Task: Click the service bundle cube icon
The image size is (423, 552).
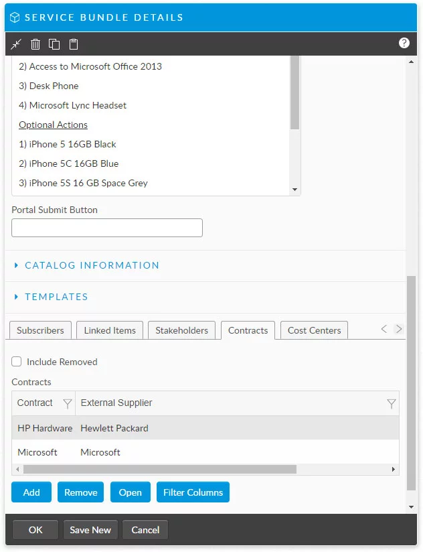Action: [15, 18]
